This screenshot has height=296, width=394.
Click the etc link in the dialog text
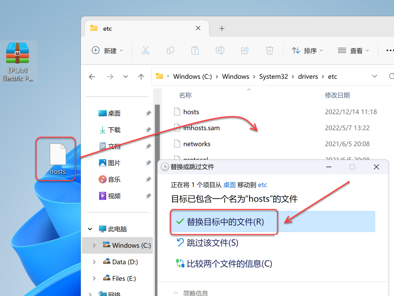coord(262,185)
